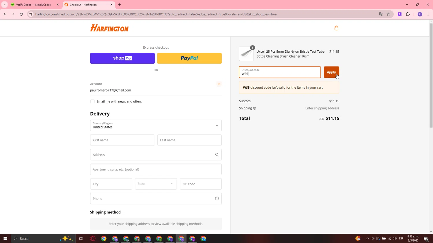Click the Phone input field
The height and width of the screenshot is (243, 433).
point(156,199)
